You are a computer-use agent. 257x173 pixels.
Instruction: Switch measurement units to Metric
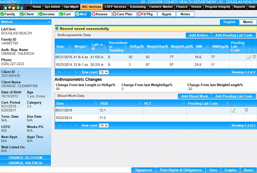point(248,22)
